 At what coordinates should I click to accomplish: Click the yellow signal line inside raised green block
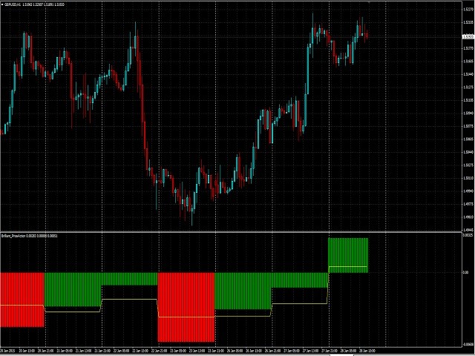[x=348, y=267]
